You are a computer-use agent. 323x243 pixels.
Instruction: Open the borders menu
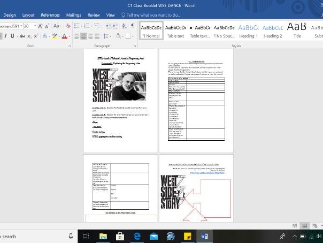click(x=129, y=36)
